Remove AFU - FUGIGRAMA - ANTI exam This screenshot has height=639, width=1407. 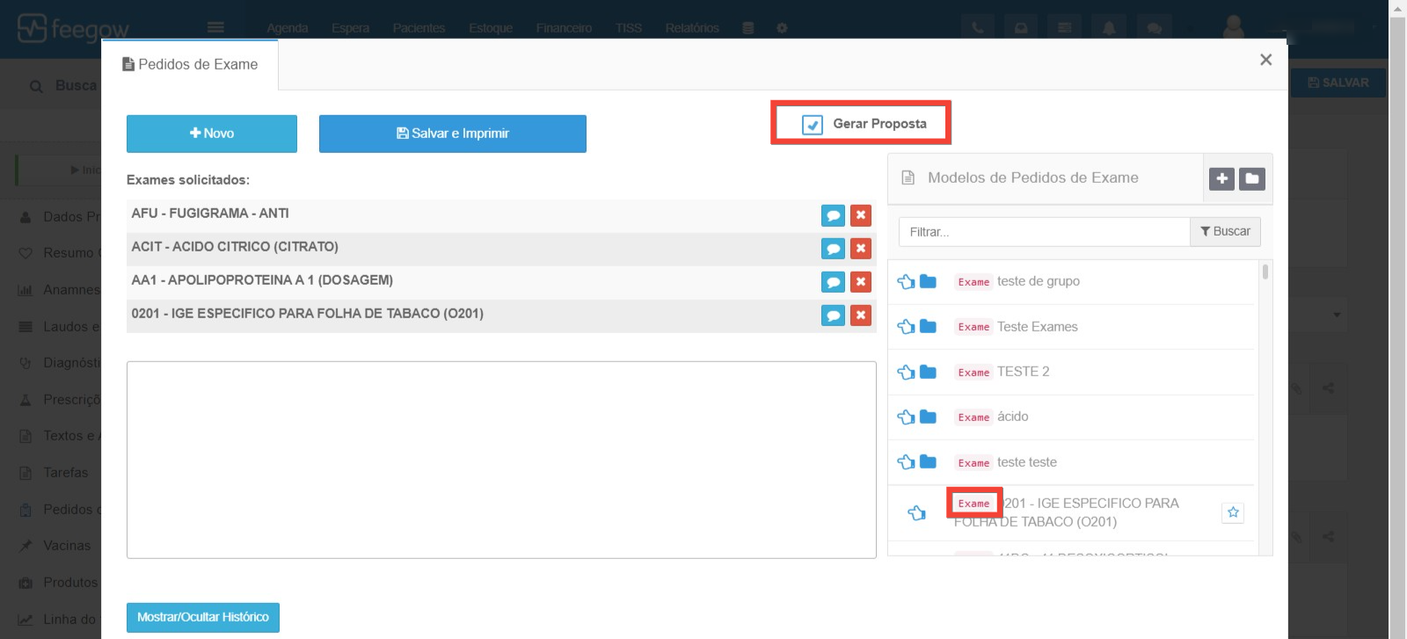pos(861,215)
